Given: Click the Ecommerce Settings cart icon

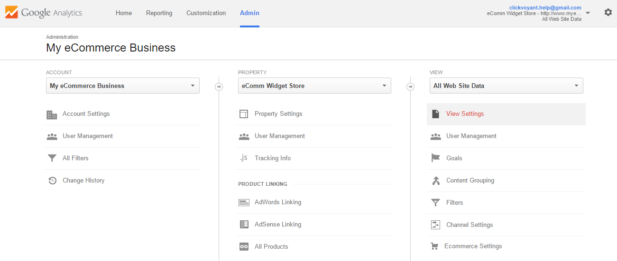Looking at the screenshot, I should (434, 246).
